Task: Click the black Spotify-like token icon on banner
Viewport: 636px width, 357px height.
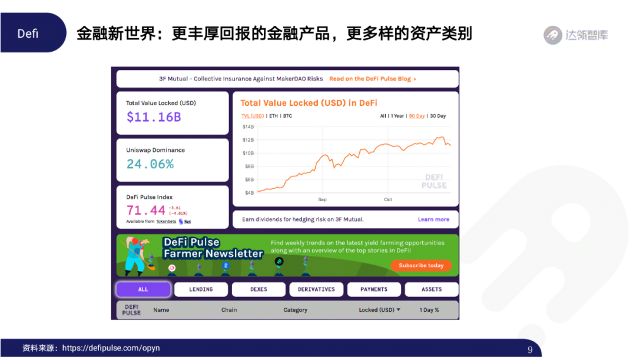Action: (x=279, y=261)
